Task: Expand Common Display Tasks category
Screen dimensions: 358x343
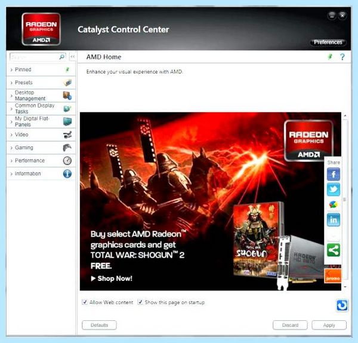Action: click(x=11, y=109)
